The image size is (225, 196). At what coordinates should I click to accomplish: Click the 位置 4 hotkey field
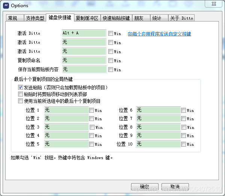tap(66, 136)
